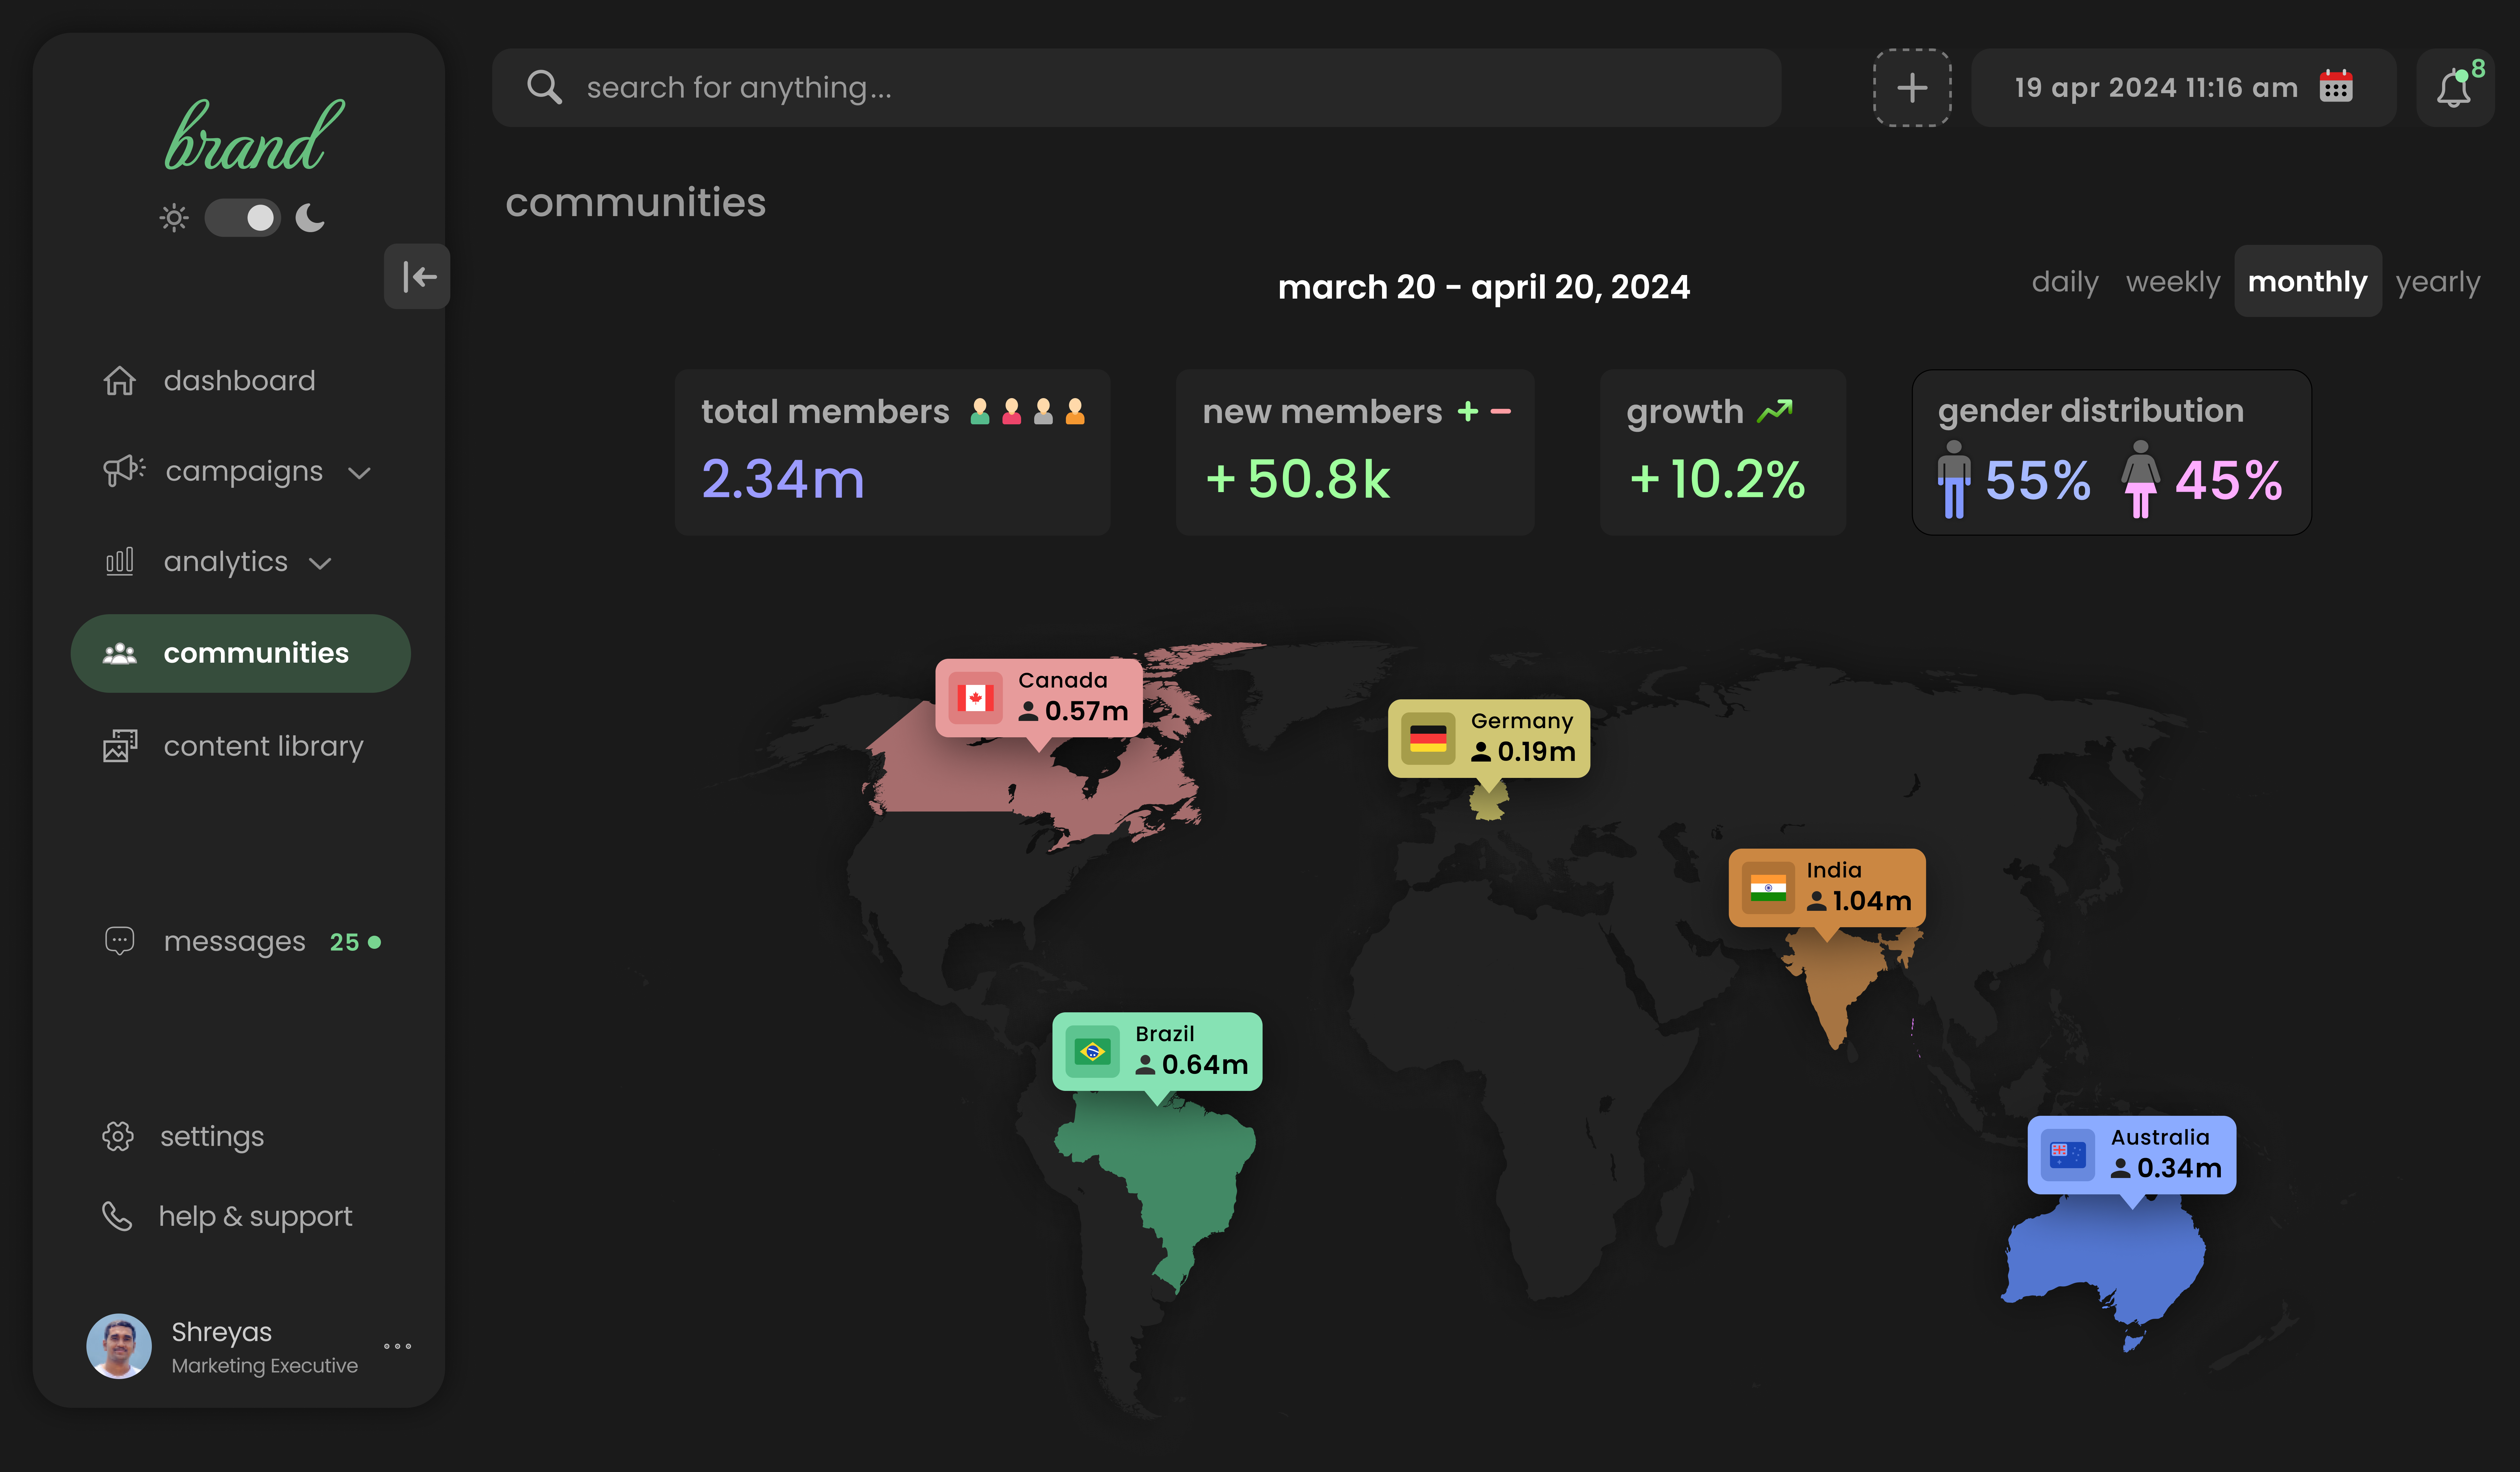Open Shreyas profile options three dots
This screenshot has width=2520, height=1472.
click(397, 1346)
